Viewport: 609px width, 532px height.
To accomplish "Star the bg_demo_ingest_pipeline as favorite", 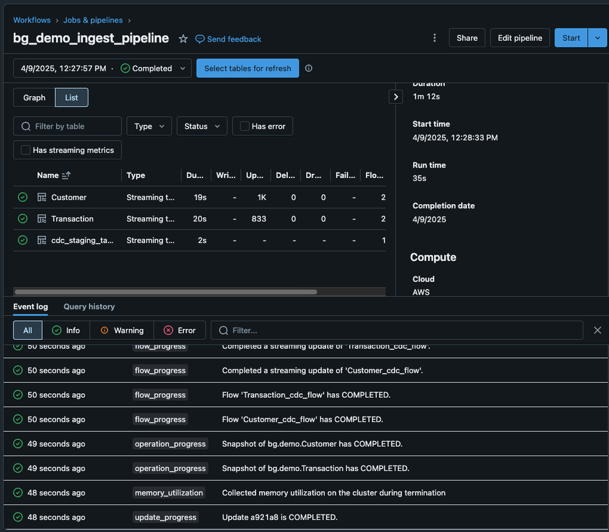I will tap(183, 39).
